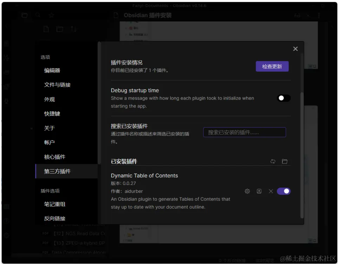The width and height of the screenshot is (339, 265).
Task: Enable the Debug startup time toggle
Action: pos(284,98)
